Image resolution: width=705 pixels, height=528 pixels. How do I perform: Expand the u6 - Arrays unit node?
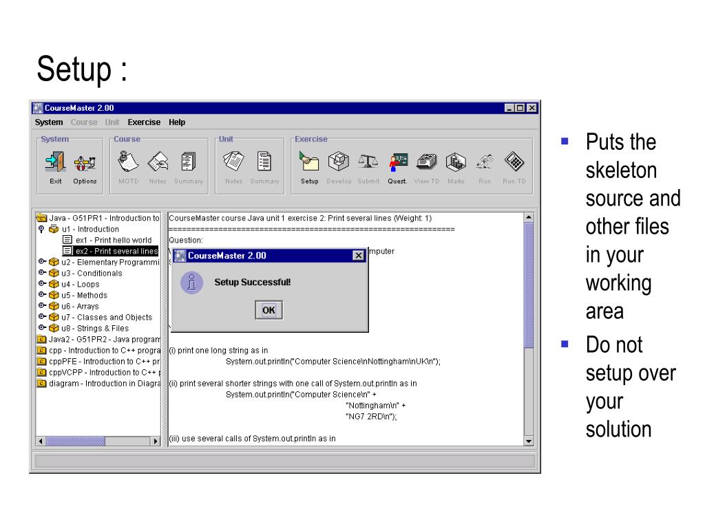pos(42,305)
